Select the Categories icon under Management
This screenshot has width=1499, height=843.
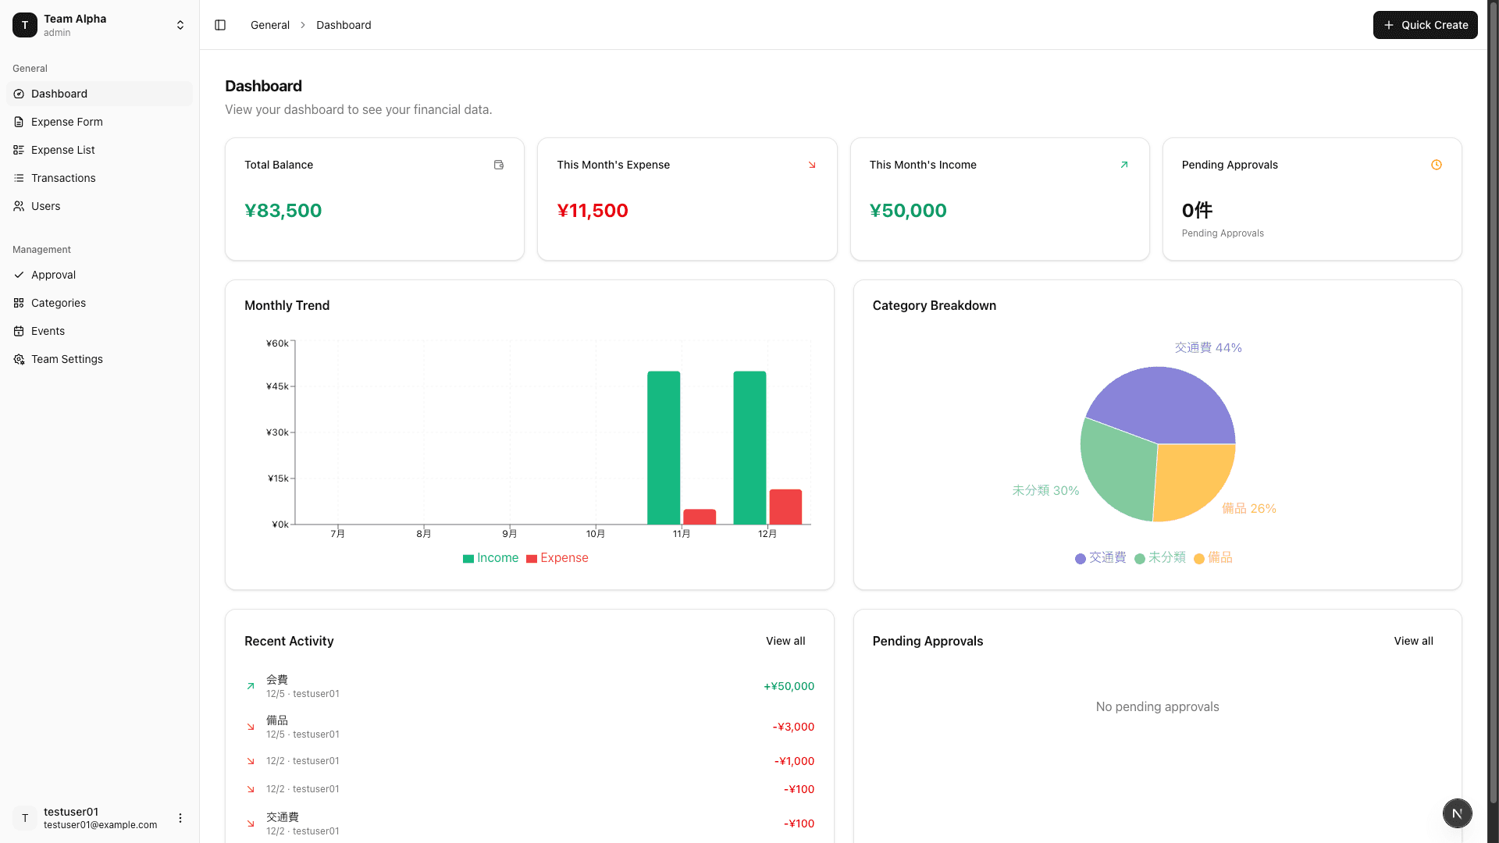click(x=19, y=303)
